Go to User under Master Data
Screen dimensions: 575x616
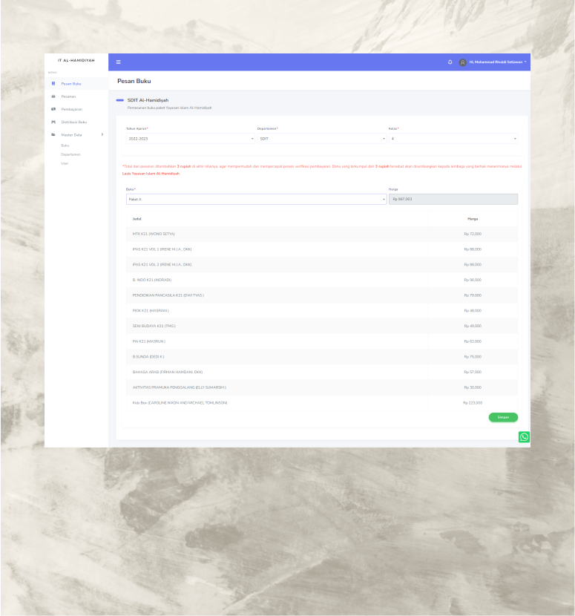click(65, 163)
